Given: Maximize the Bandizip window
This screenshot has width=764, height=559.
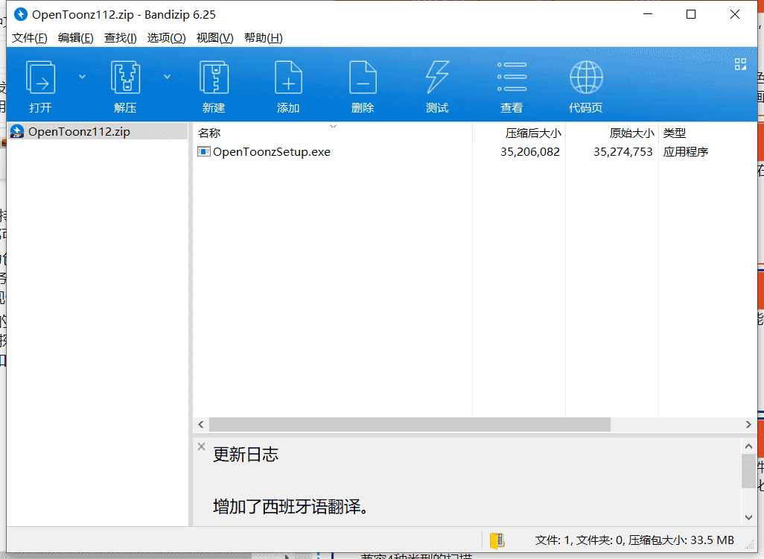Looking at the screenshot, I should click(691, 14).
